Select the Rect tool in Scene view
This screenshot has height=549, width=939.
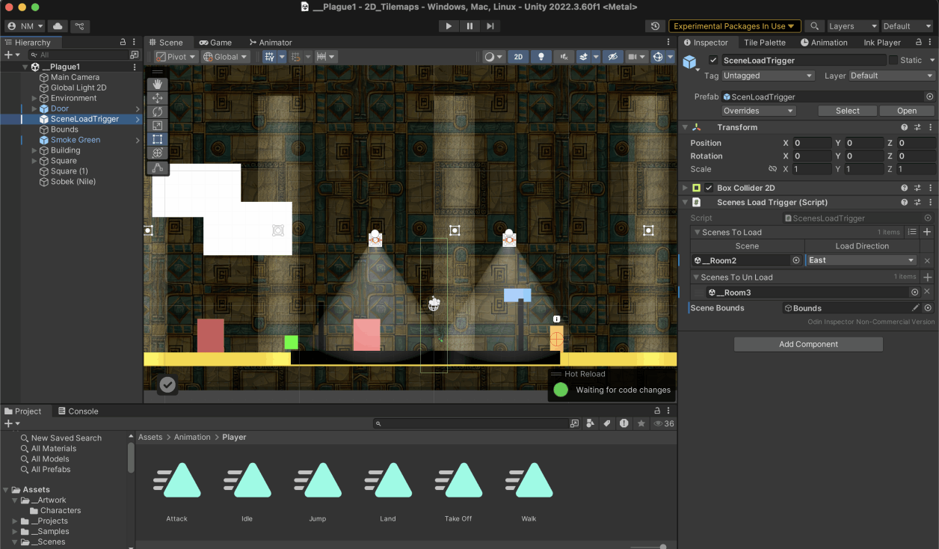[x=158, y=139]
